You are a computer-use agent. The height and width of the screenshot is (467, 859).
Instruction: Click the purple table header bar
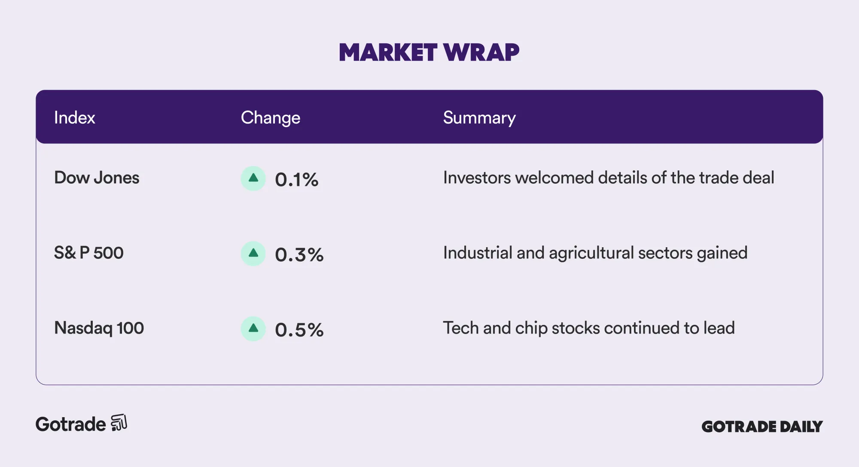point(644,117)
